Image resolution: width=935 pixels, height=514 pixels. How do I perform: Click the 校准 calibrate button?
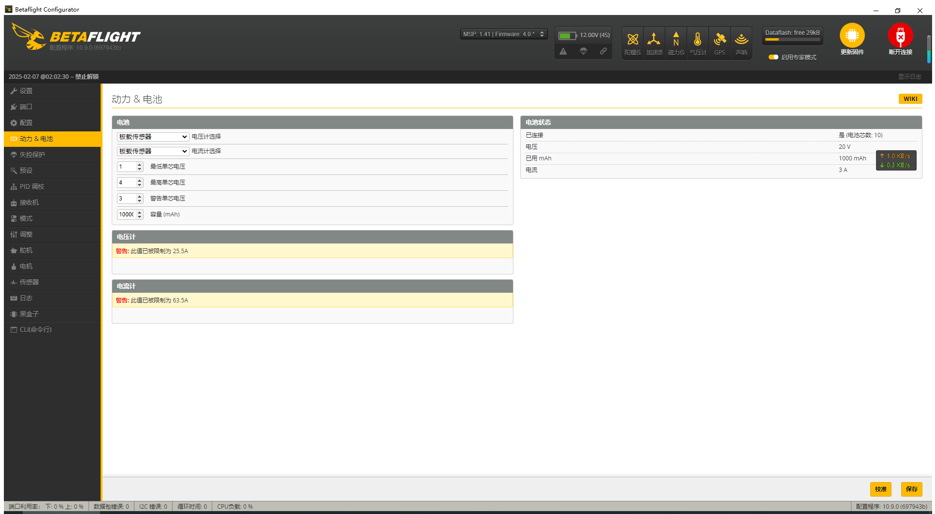880,489
